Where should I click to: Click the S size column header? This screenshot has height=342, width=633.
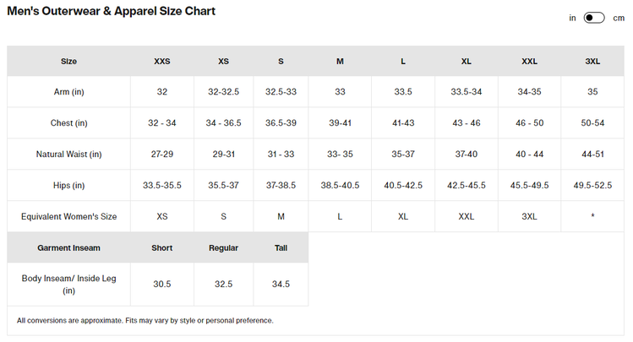(281, 61)
